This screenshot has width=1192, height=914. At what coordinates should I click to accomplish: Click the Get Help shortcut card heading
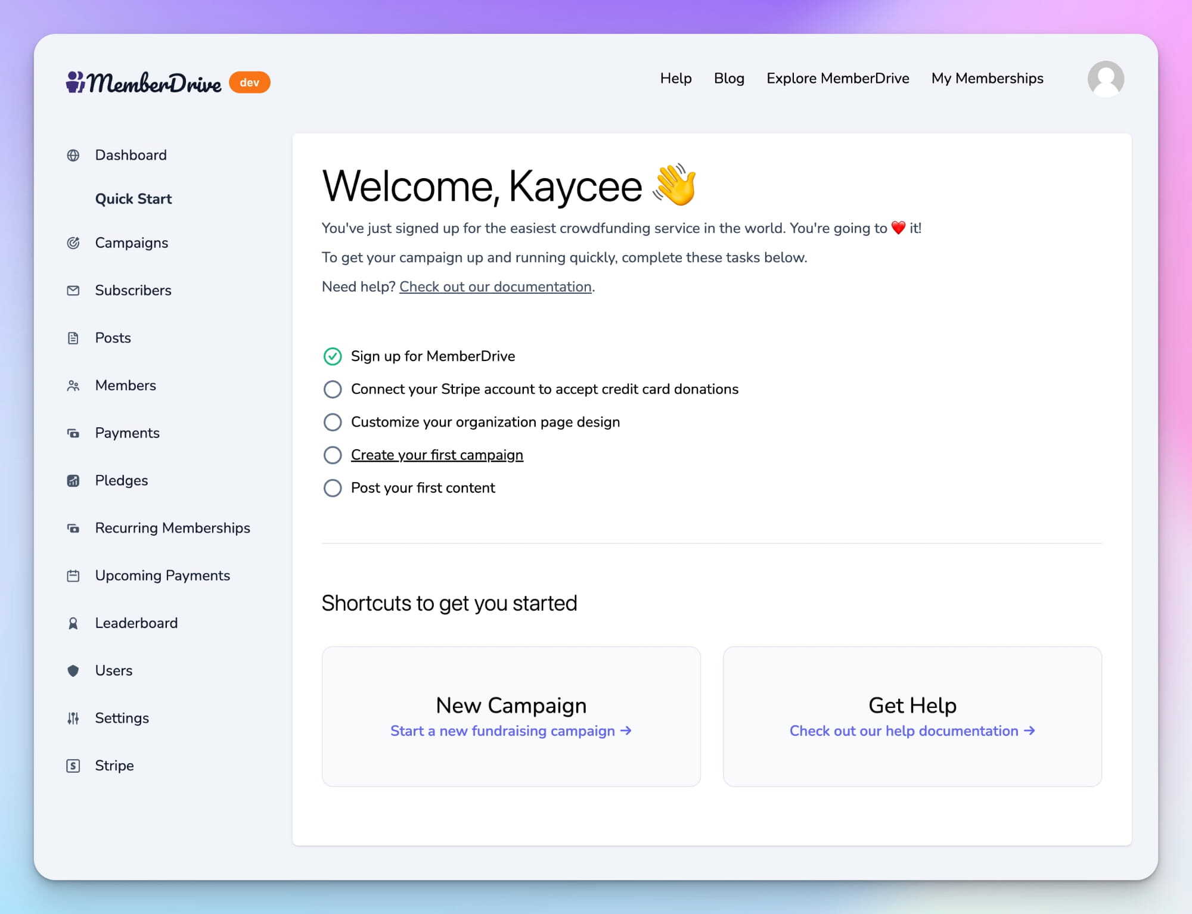tap(912, 705)
